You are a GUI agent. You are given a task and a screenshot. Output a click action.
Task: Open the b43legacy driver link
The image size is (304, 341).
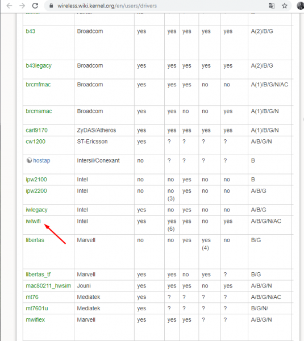pyautogui.click(x=39, y=66)
